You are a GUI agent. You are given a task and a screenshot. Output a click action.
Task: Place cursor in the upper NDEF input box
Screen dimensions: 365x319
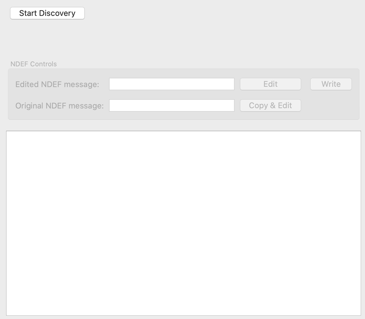(x=171, y=84)
